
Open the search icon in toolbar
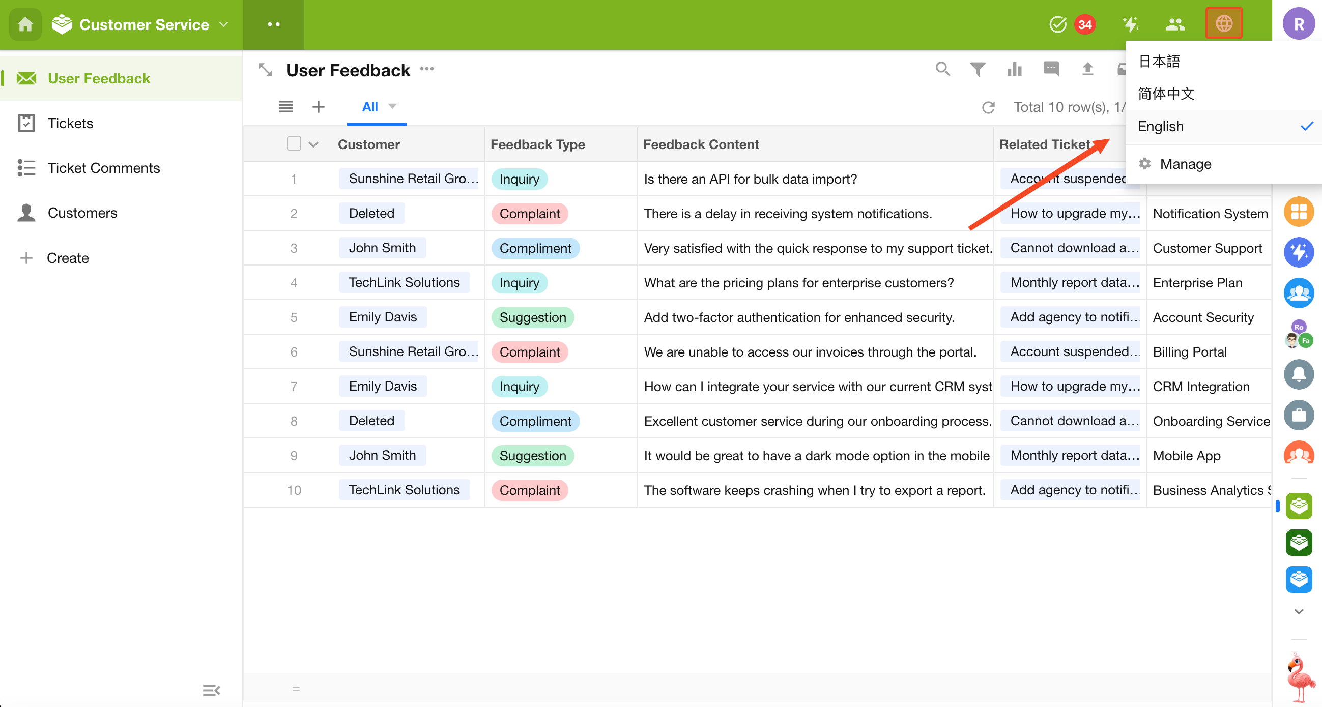pos(942,69)
